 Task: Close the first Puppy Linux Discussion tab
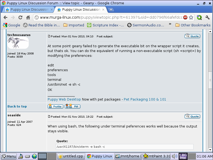pos(52,10)
